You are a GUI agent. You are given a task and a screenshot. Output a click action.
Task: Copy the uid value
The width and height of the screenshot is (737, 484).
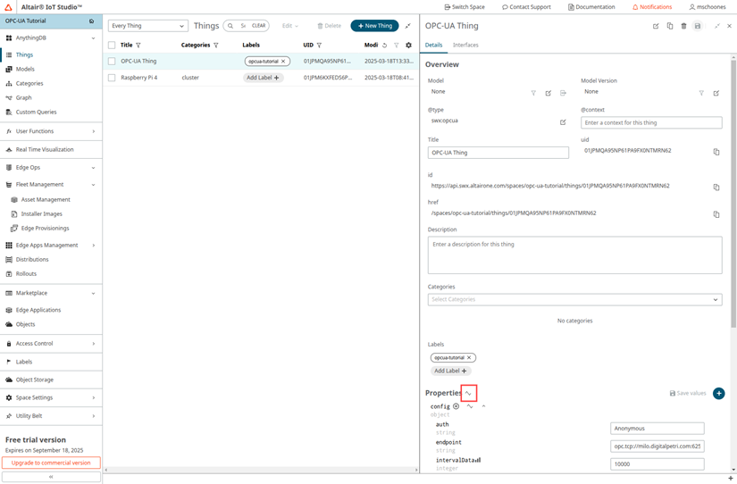point(716,152)
